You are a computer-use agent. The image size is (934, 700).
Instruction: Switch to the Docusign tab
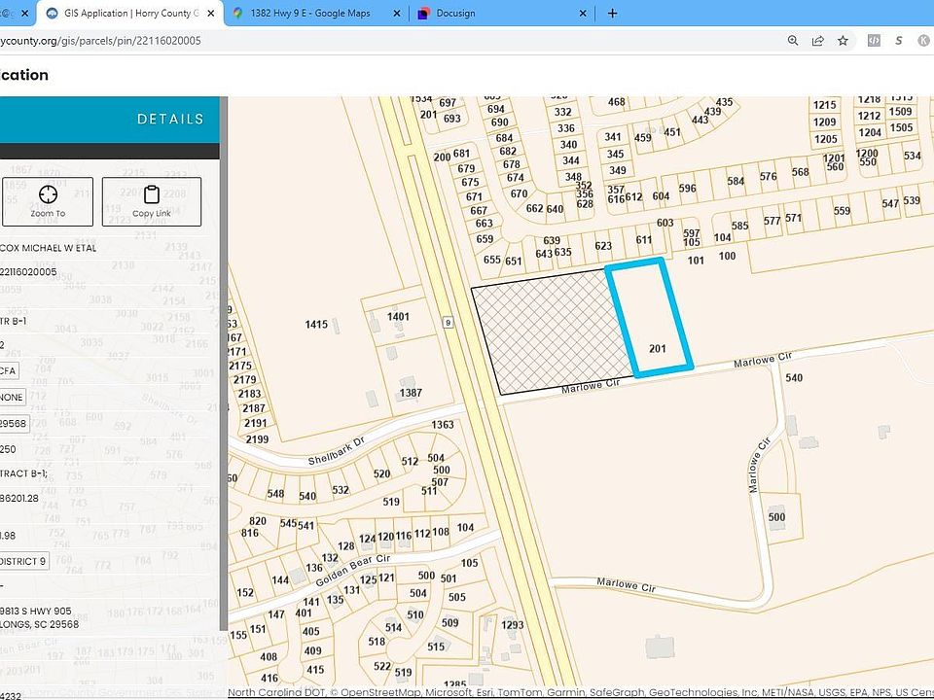(455, 13)
